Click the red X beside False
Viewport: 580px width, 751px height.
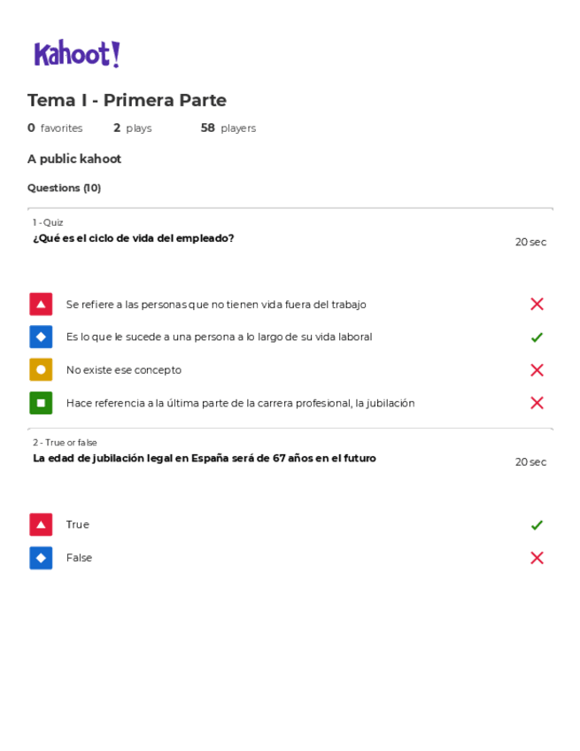tap(537, 558)
